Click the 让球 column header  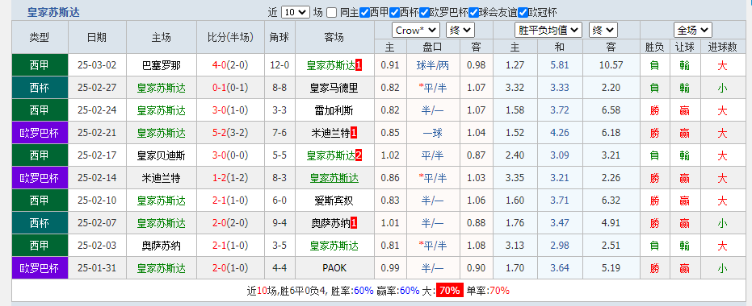point(684,47)
